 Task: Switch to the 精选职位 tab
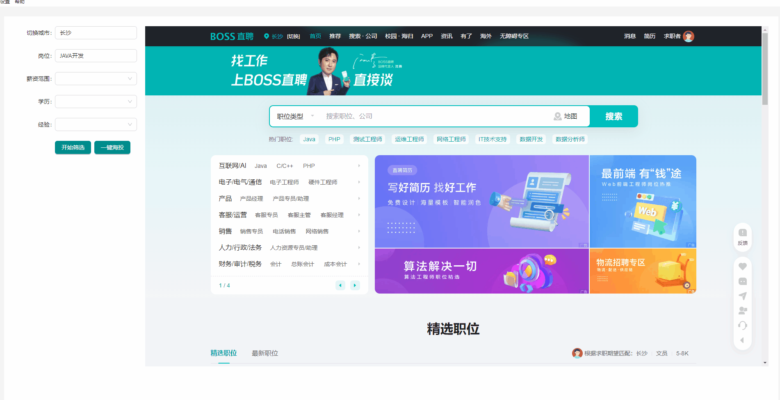(x=224, y=353)
